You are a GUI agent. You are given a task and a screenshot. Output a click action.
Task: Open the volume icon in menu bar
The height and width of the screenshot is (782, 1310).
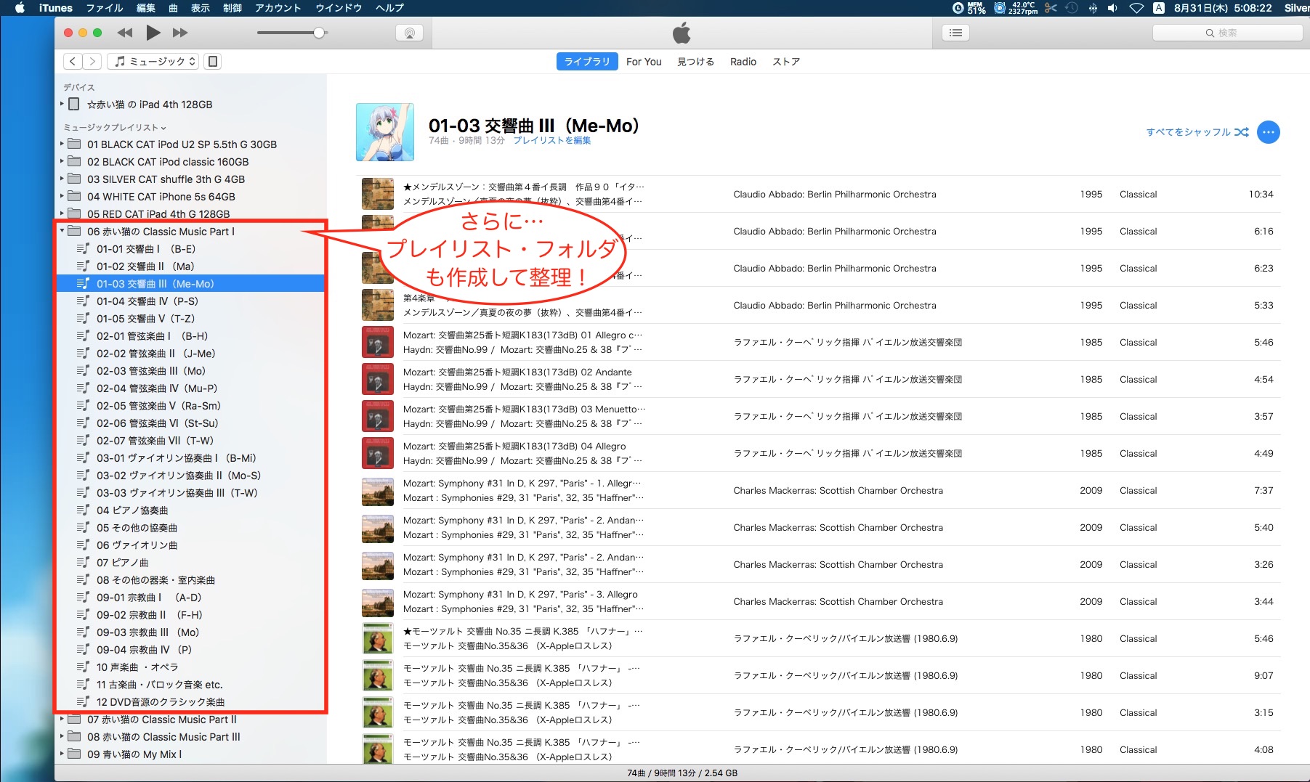pos(1112,8)
